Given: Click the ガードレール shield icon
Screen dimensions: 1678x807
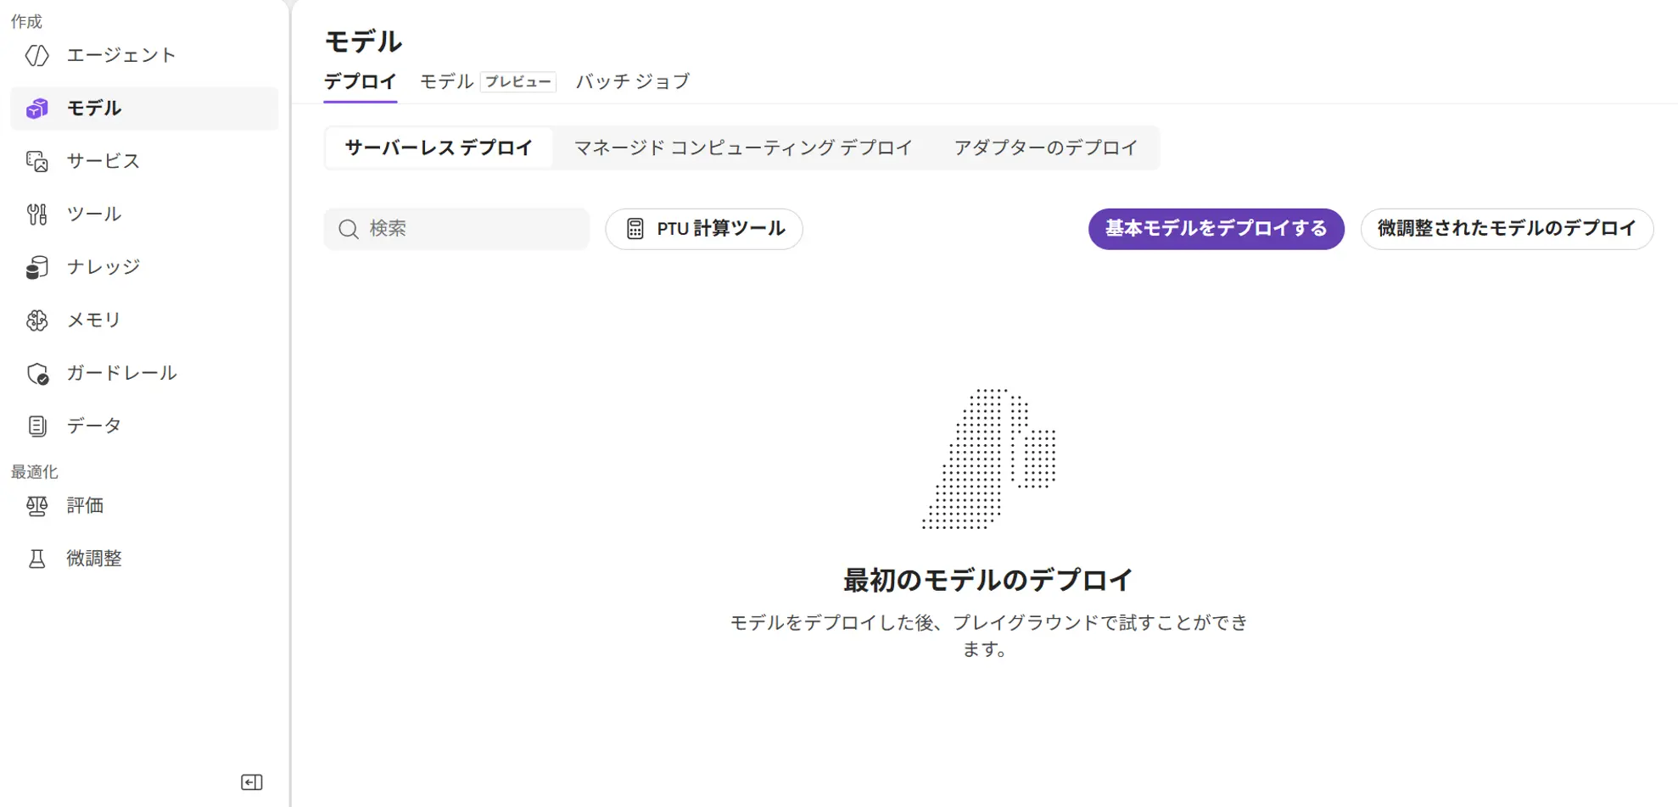Looking at the screenshot, I should click(37, 373).
